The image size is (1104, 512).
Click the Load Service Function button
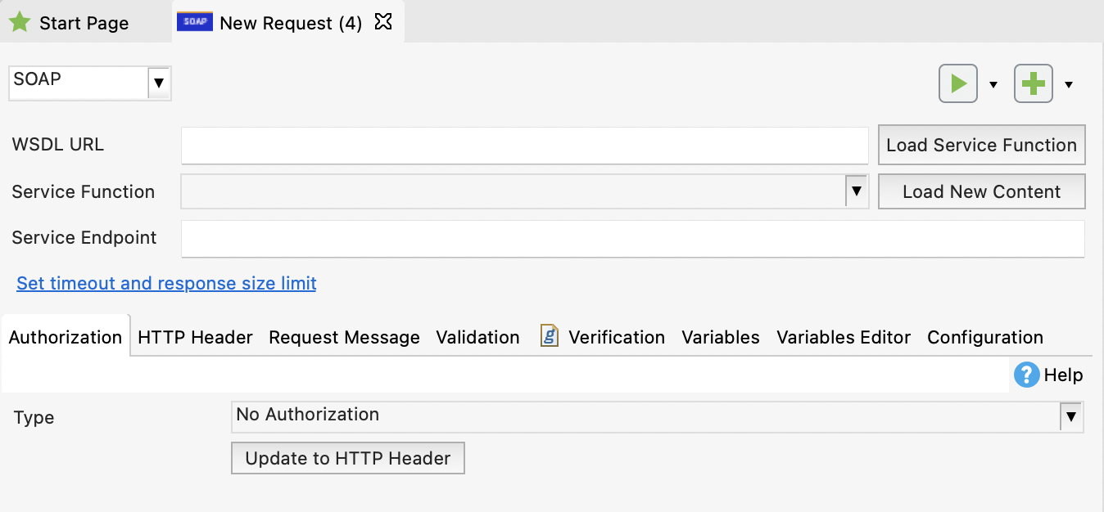[x=980, y=145]
